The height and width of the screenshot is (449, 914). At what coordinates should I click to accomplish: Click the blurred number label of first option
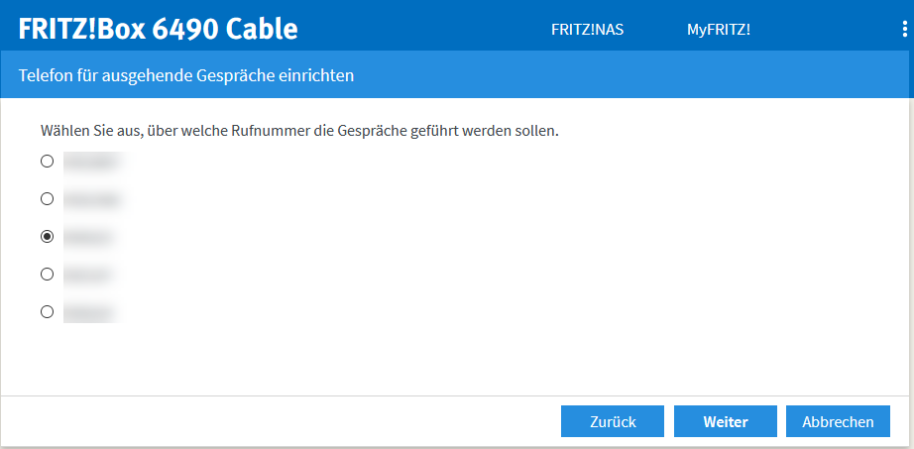point(91,161)
